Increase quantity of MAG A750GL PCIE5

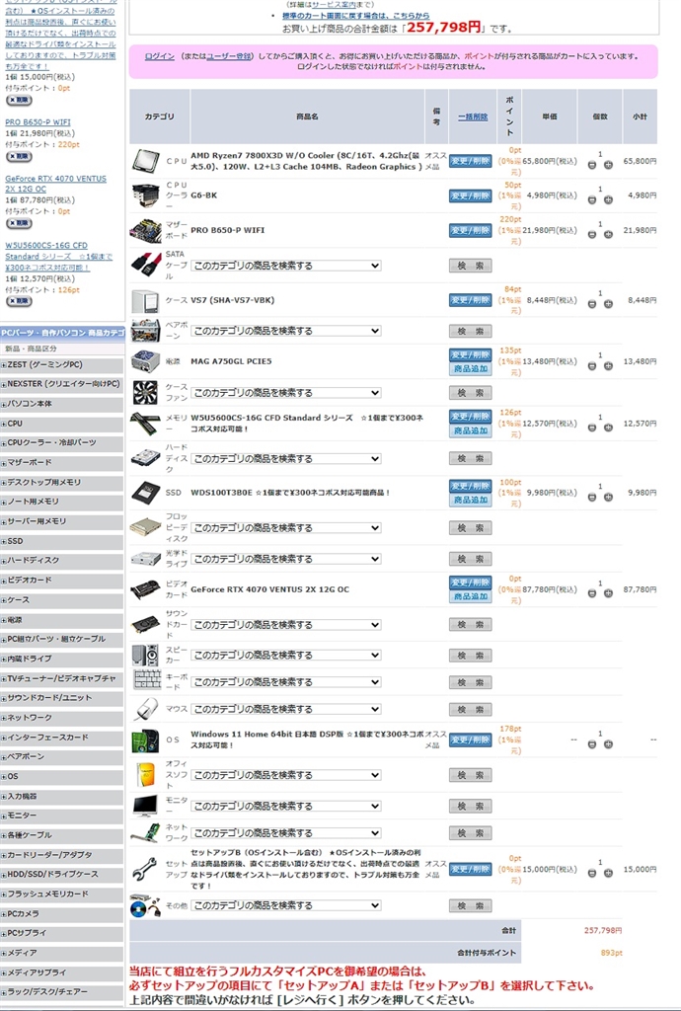coord(608,365)
